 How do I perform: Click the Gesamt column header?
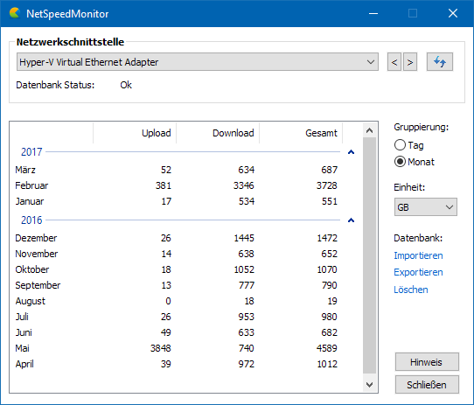coord(301,133)
